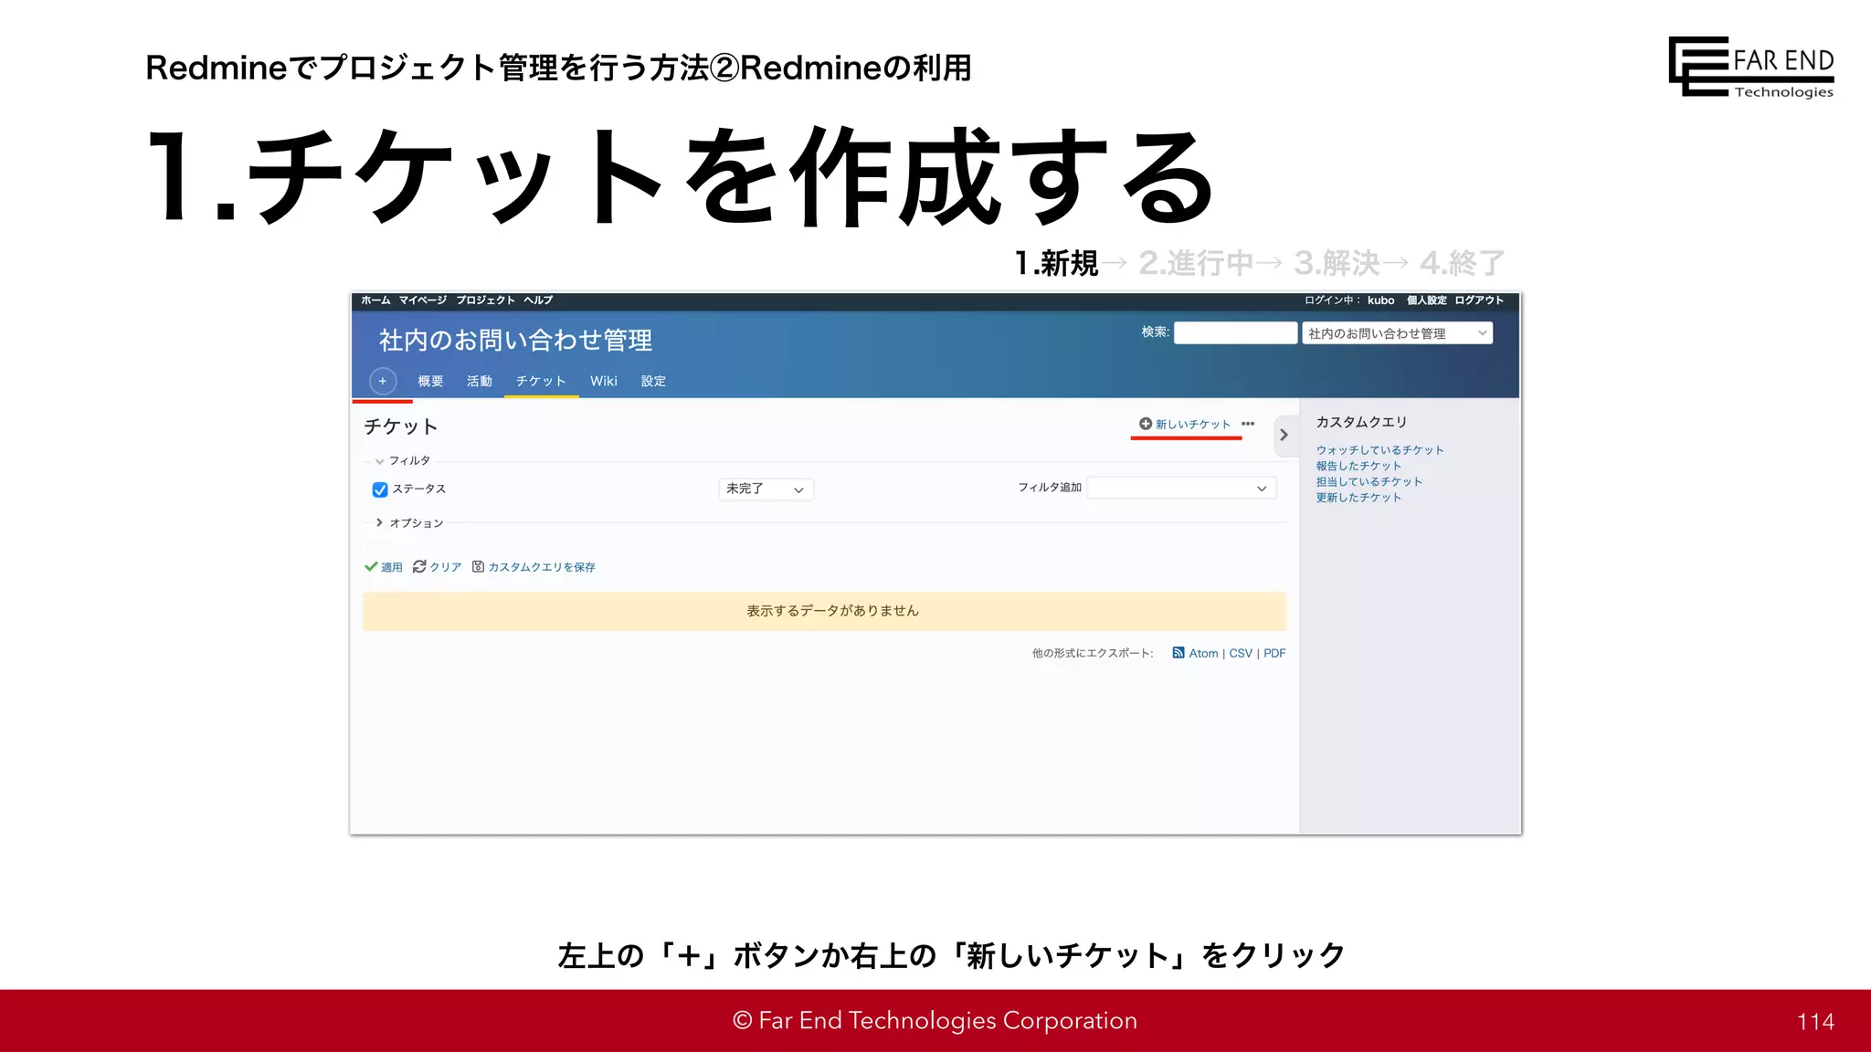Image resolution: width=1871 pixels, height=1052 pixels.
Task: Expand the オプション section
Action: (x=409, y=523)
